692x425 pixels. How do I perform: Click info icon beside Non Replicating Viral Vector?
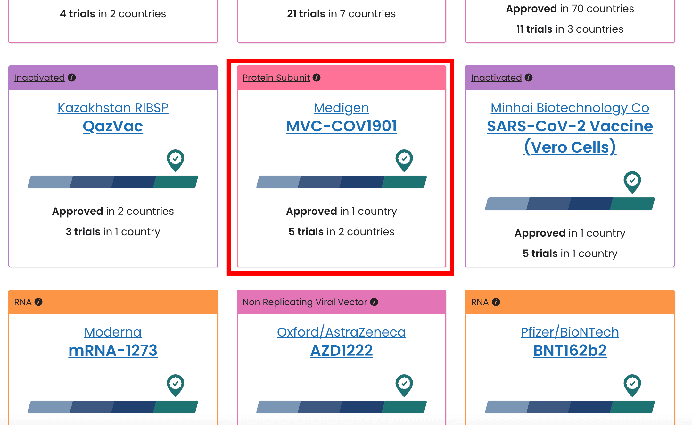tap(374, 302)
